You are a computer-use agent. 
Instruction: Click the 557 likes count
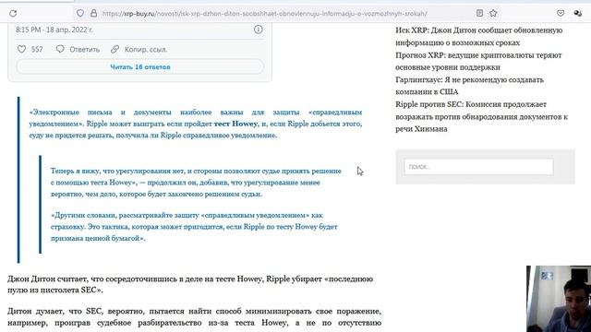(37, 49)
